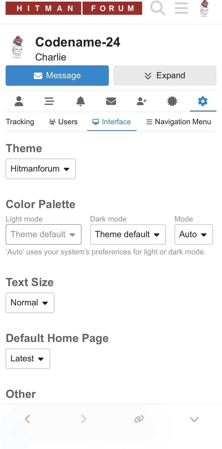Viewport: 222px width, 449px height.
Task: Open the badges certificate icon
Action: click(x=172, y=101)
